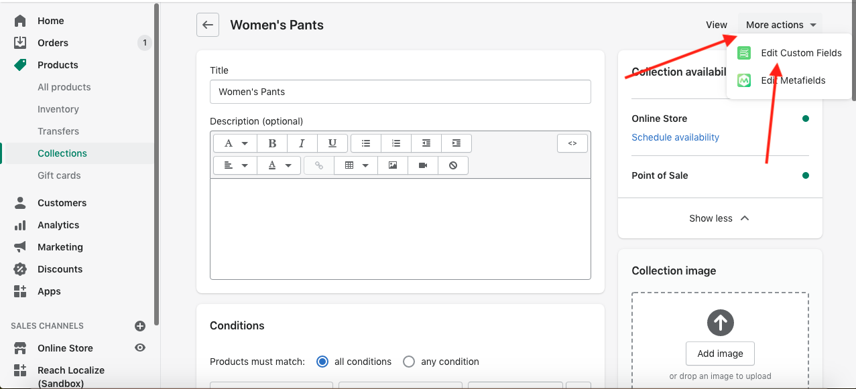Open Collections in sidebar
This screenshot has width=856, height=389.
62,153
